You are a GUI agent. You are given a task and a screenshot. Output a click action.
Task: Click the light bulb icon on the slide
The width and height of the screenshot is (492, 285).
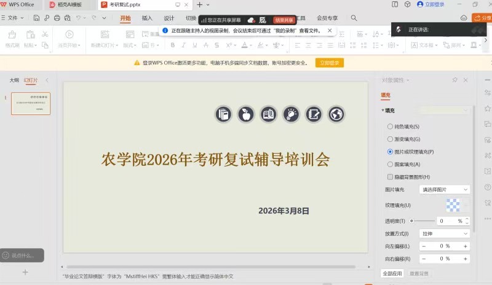coord(290,114)
